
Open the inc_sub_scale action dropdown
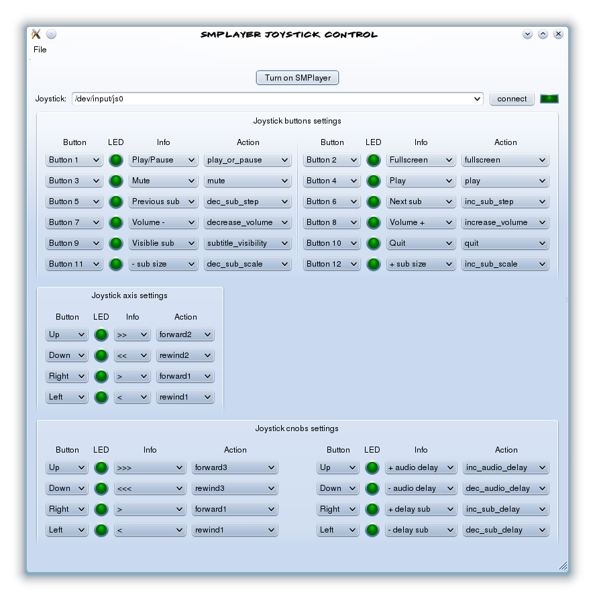(x=505, y=264)
